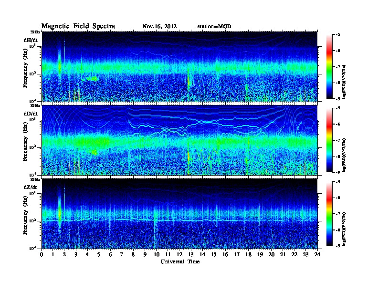Click the color scale bar beside dD/dt panel
The image size is (378, 292).
pos(329,140)
